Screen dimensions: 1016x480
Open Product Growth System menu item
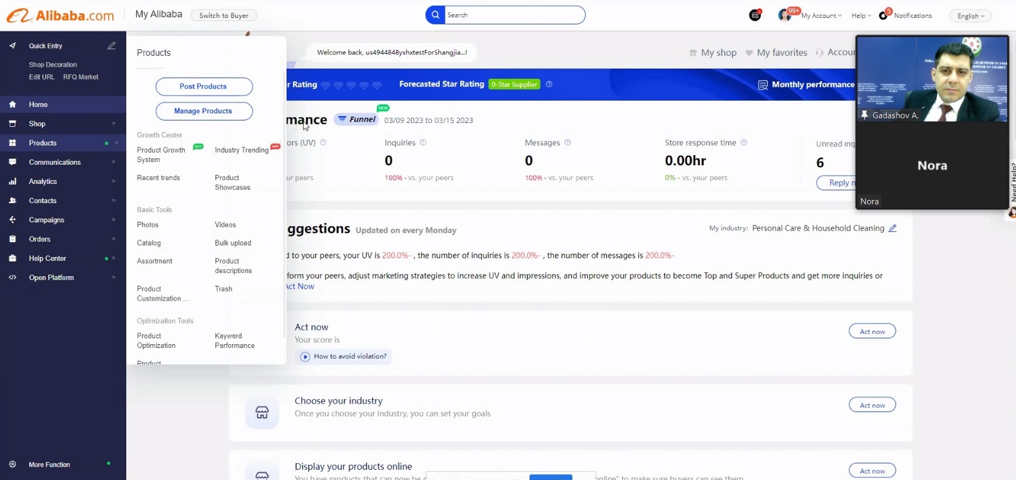[x=161, y=154]
